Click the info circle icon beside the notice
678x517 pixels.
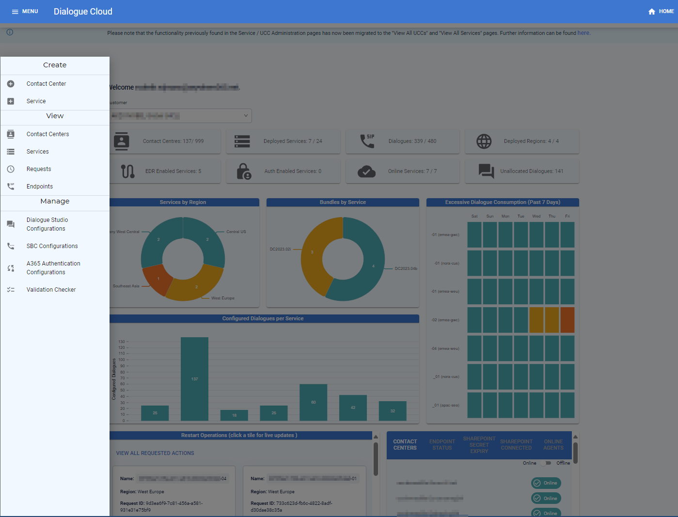click(10, 32)
